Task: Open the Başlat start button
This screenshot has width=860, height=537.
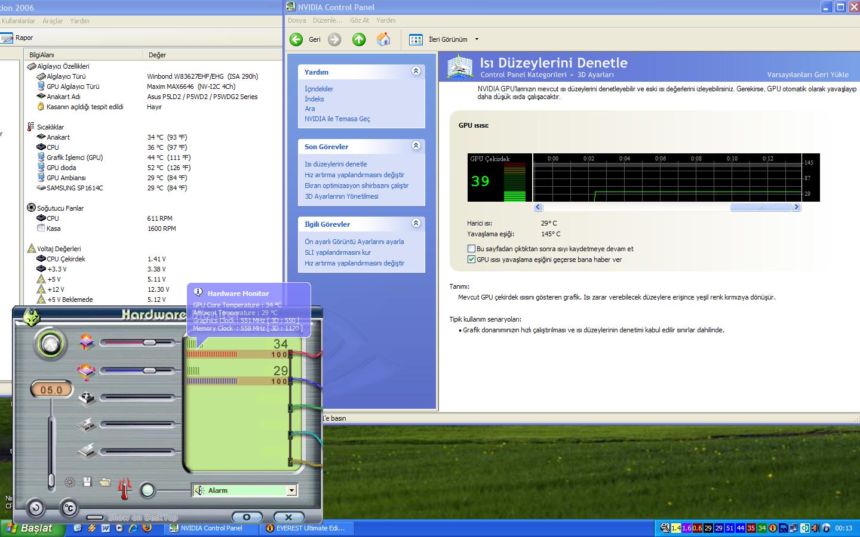Action: 32,528
